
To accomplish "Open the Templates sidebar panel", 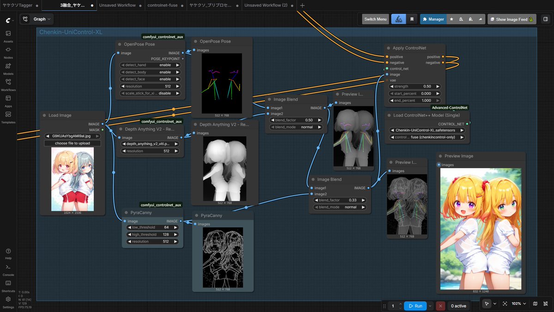I will point(8,117).
